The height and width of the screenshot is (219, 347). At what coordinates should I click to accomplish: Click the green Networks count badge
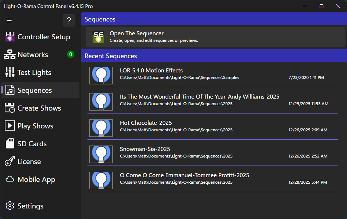(x=71, y=54)
